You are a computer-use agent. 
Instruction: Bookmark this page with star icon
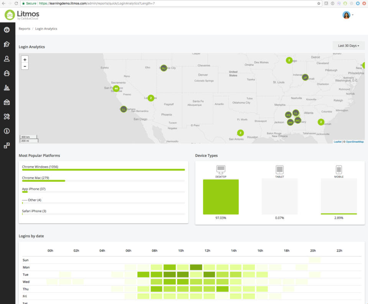point(319,3)
